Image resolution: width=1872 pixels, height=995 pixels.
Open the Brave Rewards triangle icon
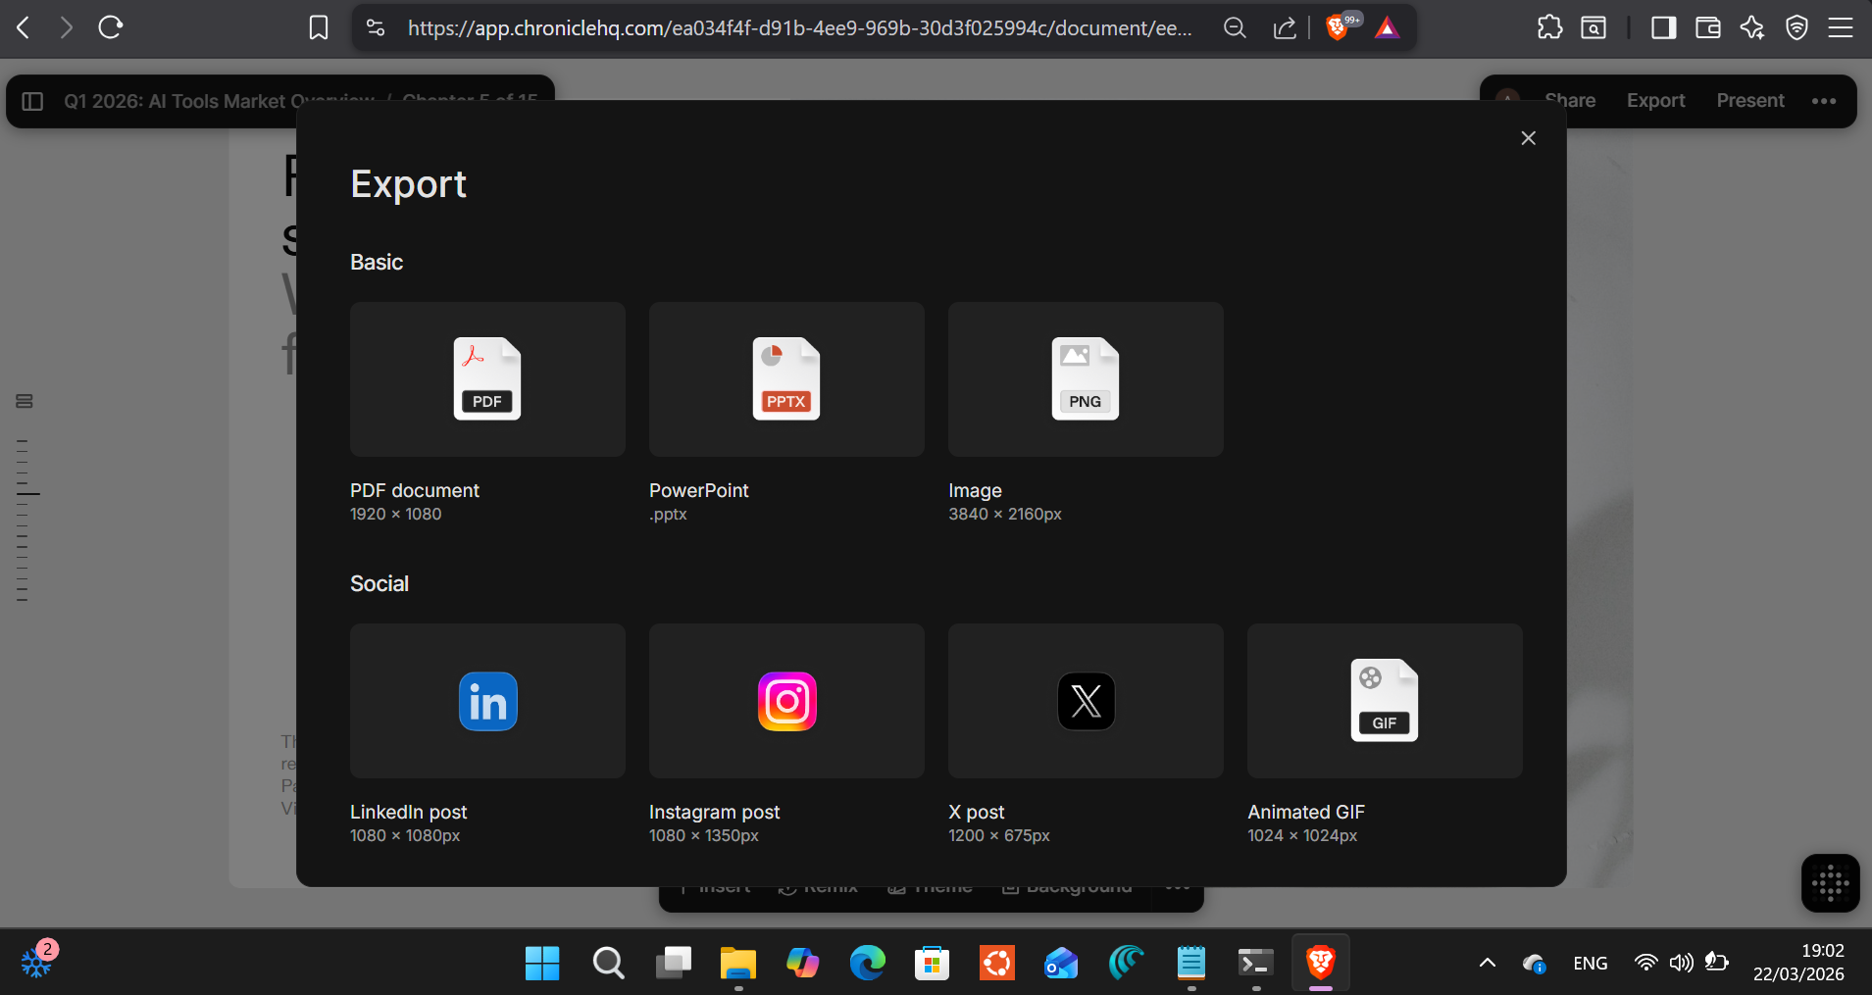1387,27
